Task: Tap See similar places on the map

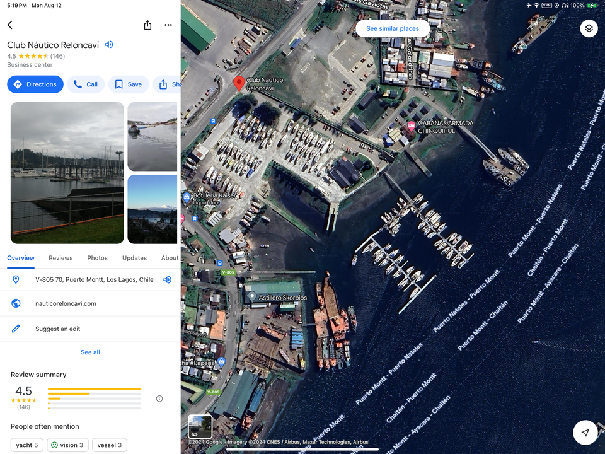Action: coord(392,28)
